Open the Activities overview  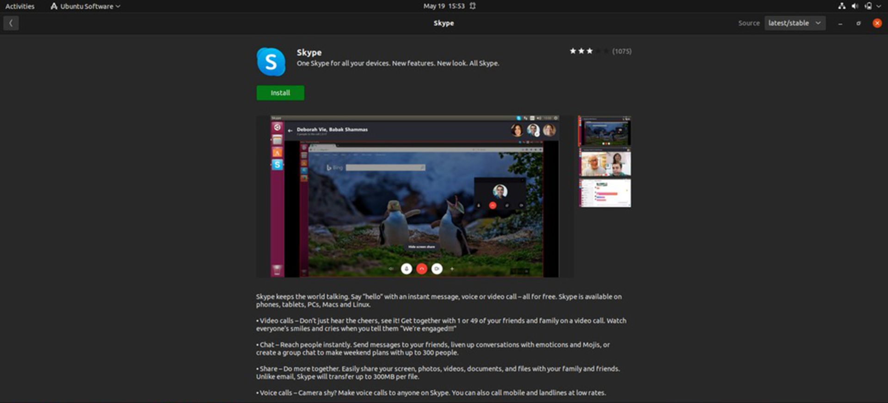click(x=20, y=6)
